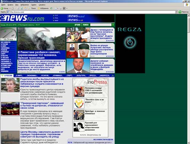
Task: Open the Приморский партизан headline
Action: [x=42, y=105]
